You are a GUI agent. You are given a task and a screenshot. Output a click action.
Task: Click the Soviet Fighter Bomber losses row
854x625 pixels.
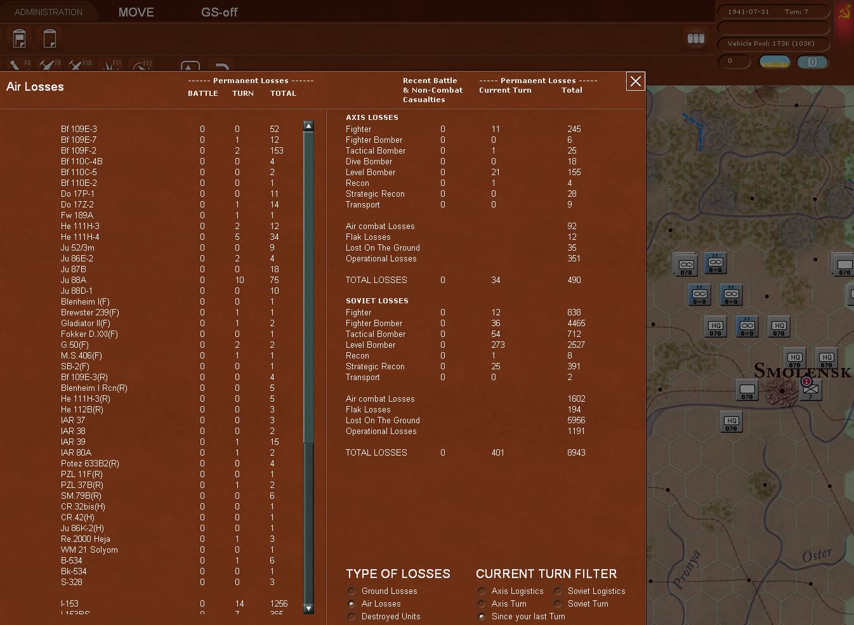[x=466, y=323]
